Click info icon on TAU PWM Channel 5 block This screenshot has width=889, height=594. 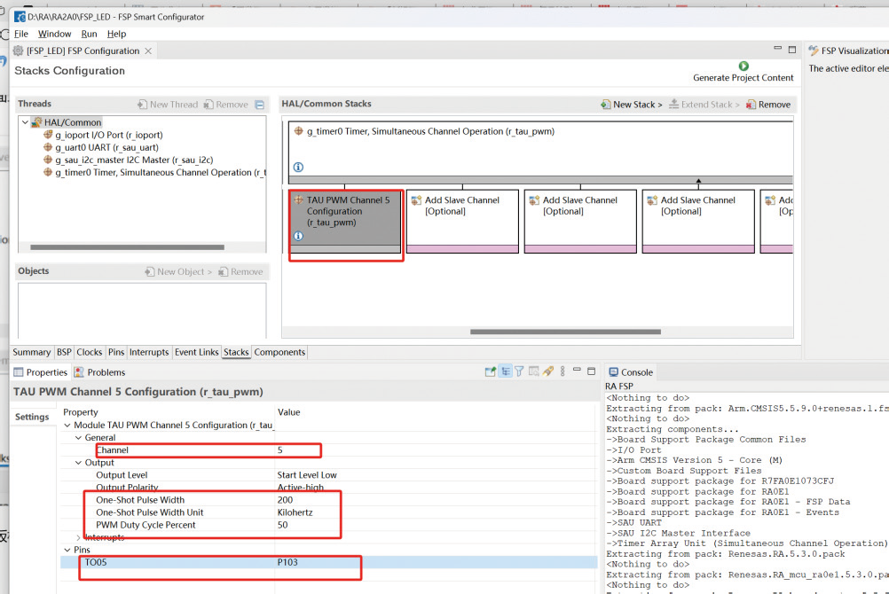pos(298,236)
